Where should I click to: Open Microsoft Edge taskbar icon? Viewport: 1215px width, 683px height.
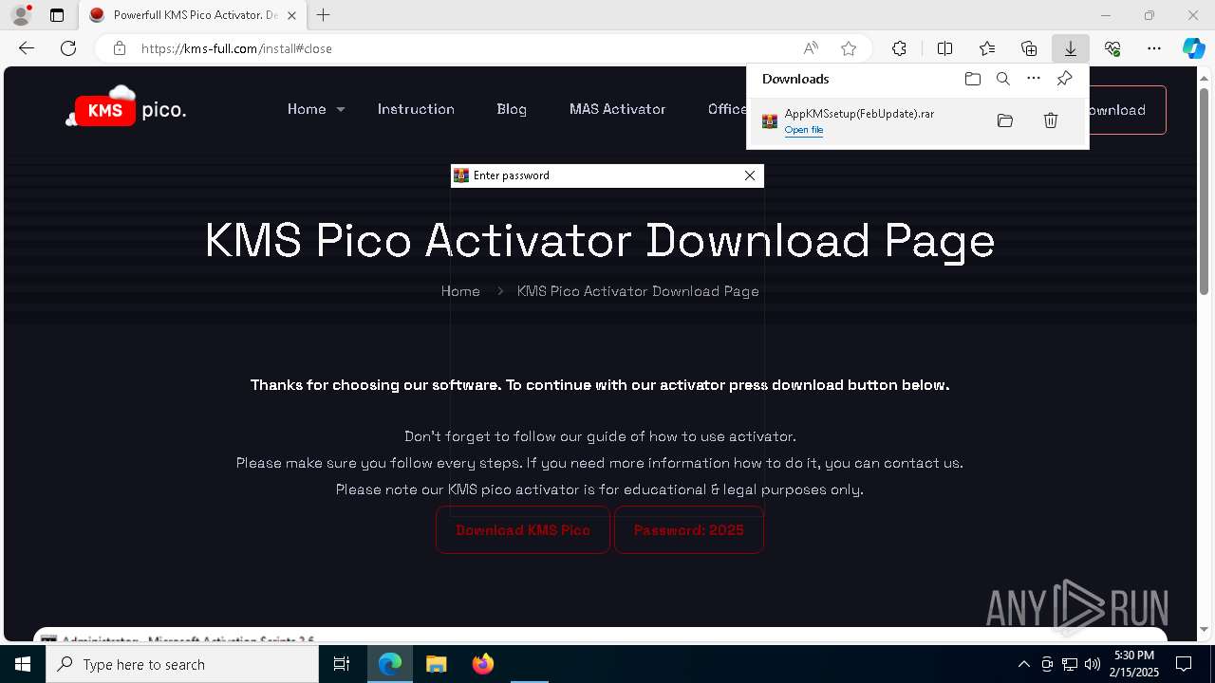[390, 664]
